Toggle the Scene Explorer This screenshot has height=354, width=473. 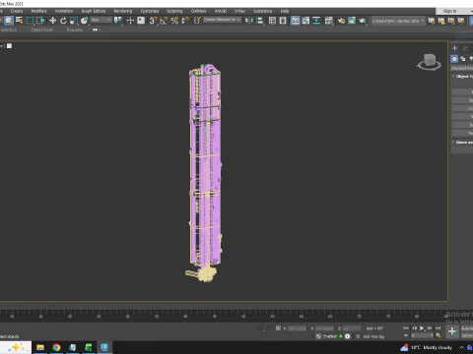point(272,21)
